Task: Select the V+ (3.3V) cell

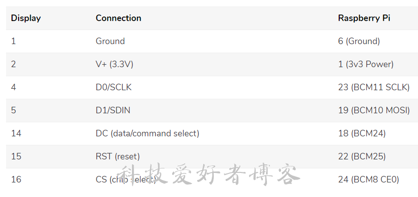Action: coord(114,64)
